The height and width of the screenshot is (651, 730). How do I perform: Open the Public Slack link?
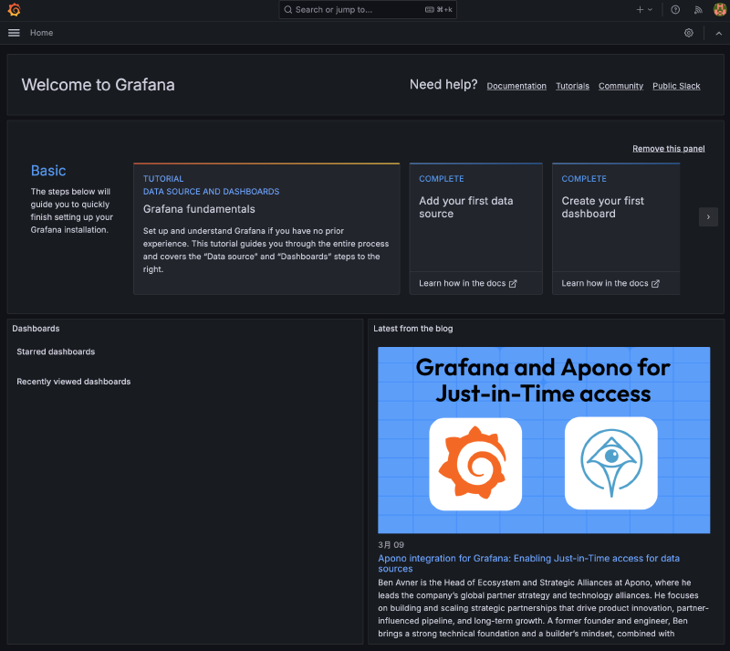coord(676,86)
